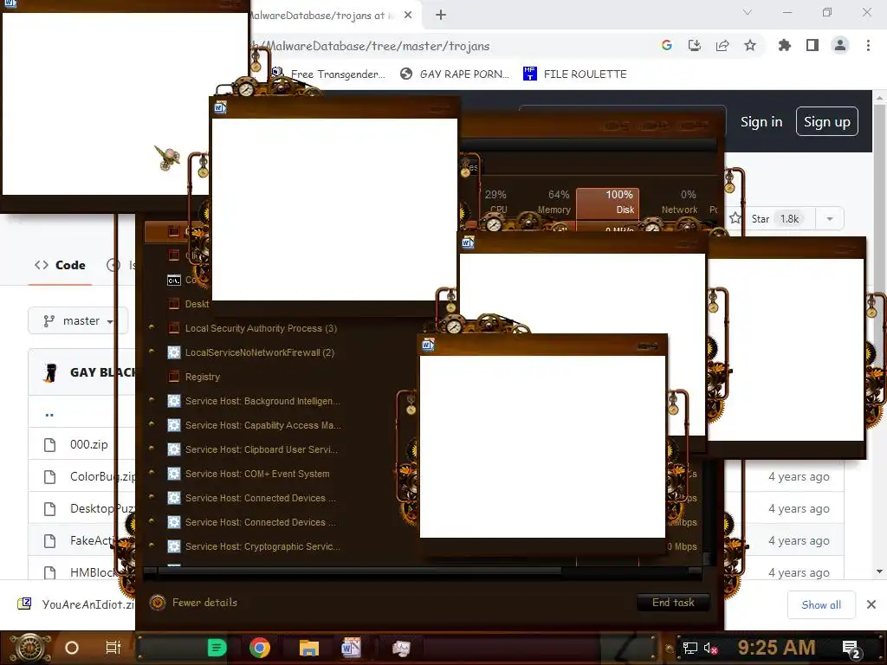Click Fewer details in Task Manager
The width and height of the screenshot is (887, 665).
coord(194,603)
